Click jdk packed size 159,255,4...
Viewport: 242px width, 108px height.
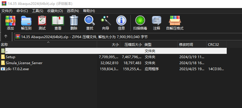132,69
